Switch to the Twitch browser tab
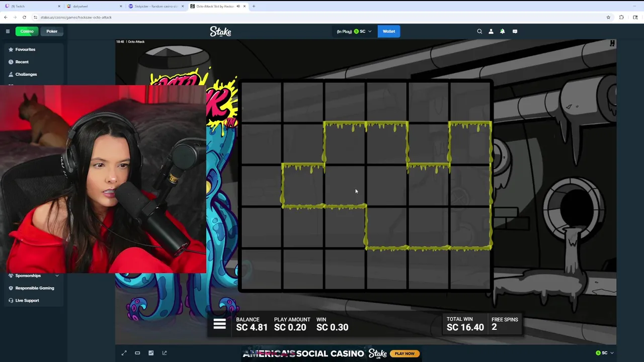Screen dimensions: 644x362 click(33, 6)
